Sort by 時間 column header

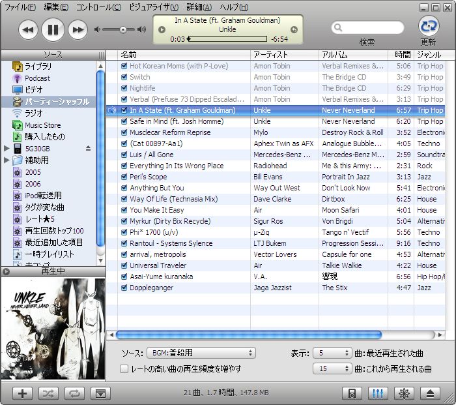click(401, 55)
